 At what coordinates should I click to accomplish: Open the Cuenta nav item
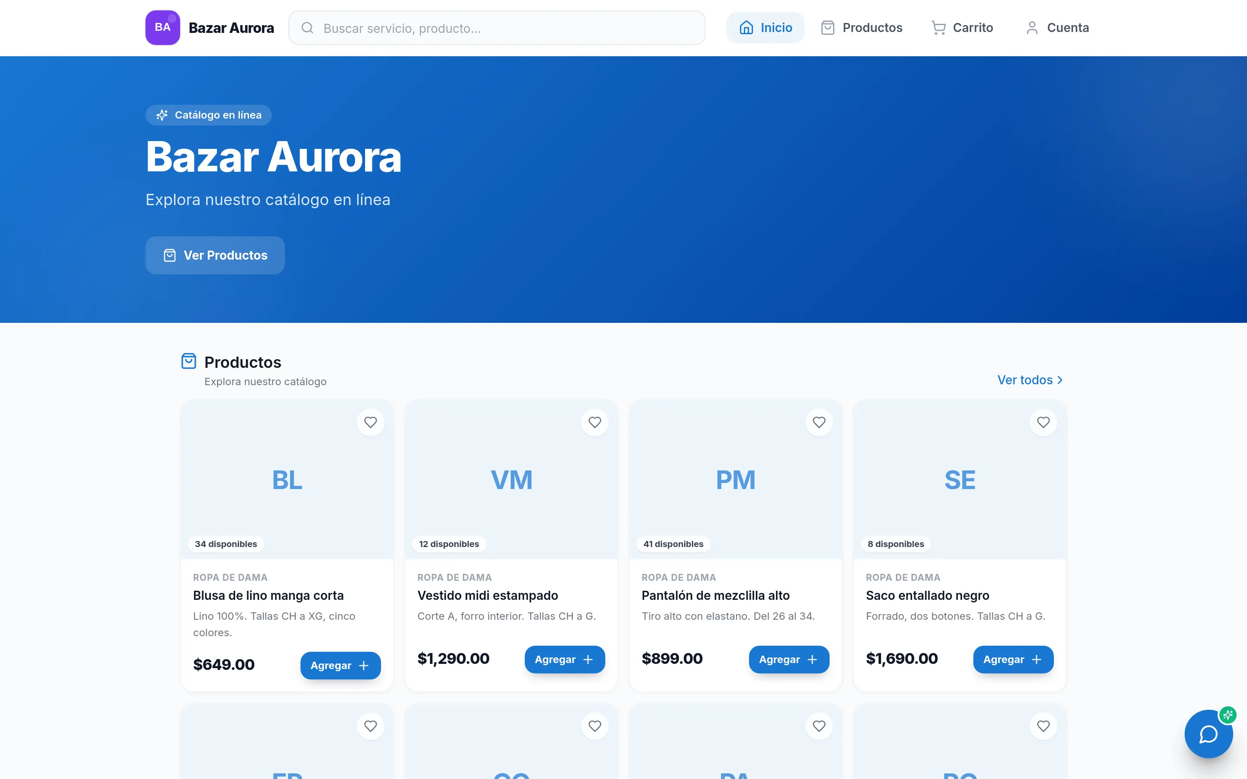[1057, 28]
